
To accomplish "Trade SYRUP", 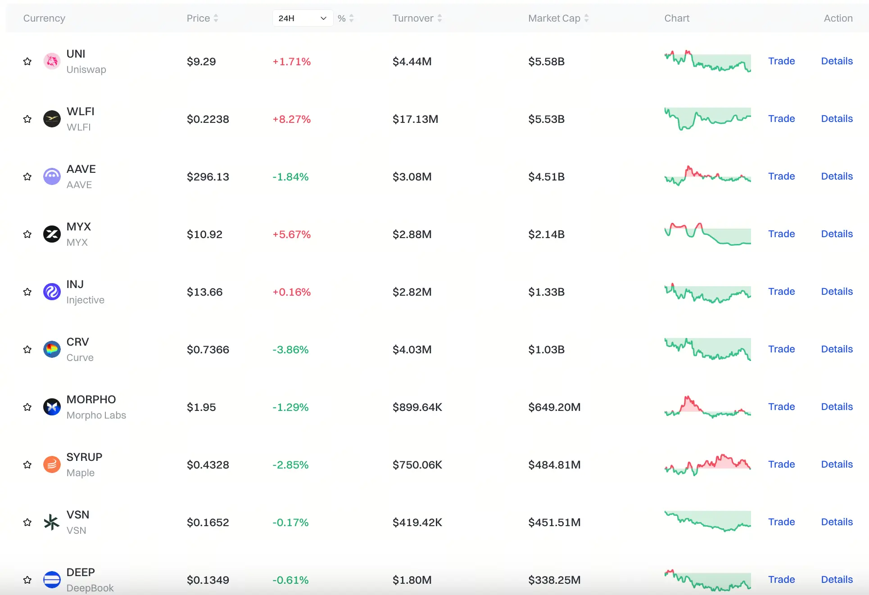I will 781,464.
